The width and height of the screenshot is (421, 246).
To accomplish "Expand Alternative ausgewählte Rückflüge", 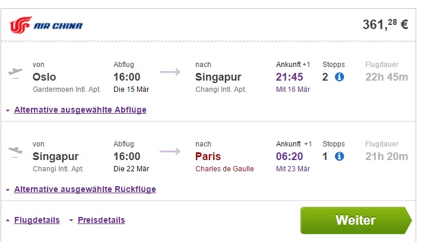I will click(x=85, y=189).
